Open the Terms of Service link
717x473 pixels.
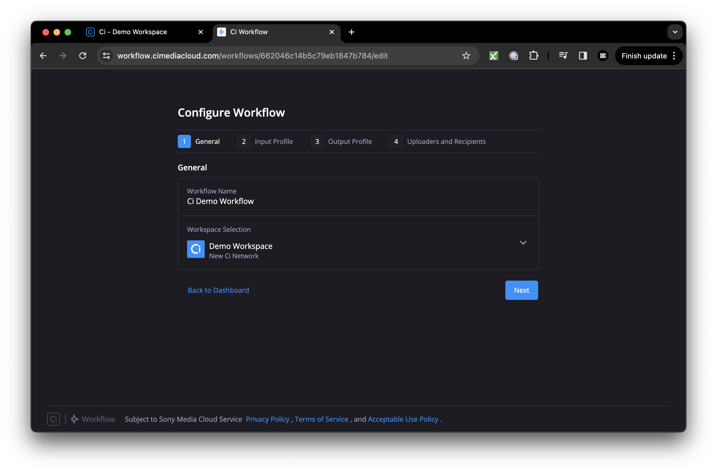click(x=321, y=419)
